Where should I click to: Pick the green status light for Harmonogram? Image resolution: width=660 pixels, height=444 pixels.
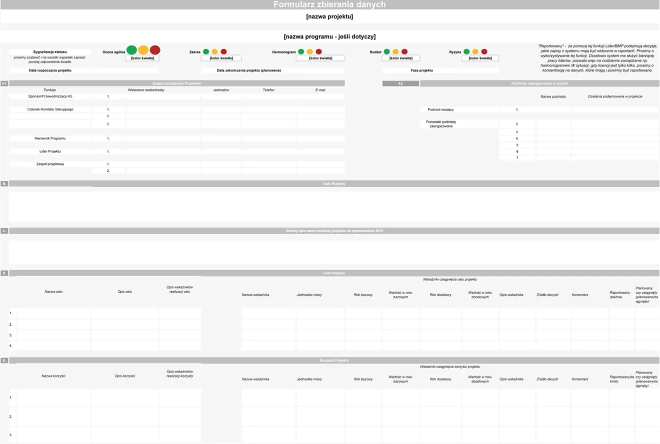(301, 51)
